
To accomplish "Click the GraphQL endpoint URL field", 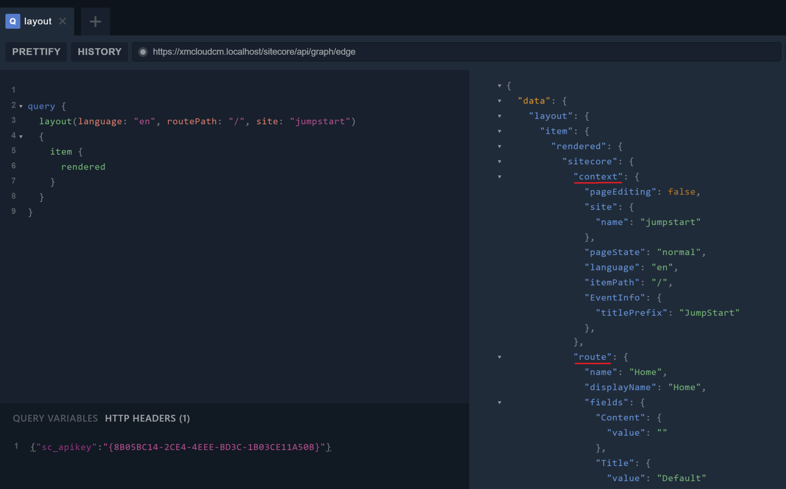I will tap(253, 52).
